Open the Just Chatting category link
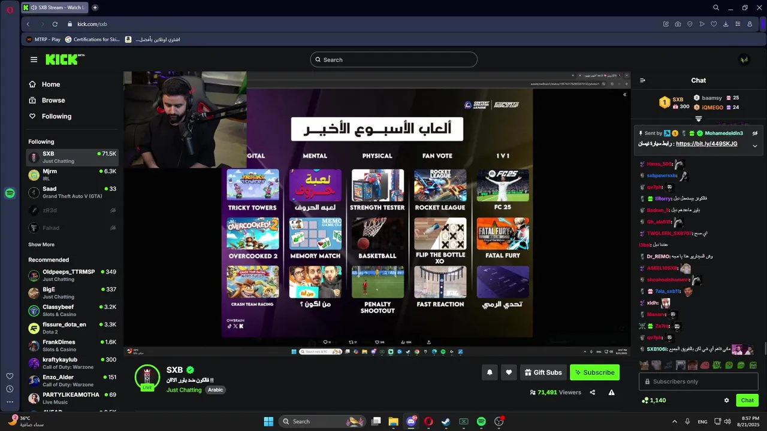Viewport: 767px width, 431px height. pos(184,390)
